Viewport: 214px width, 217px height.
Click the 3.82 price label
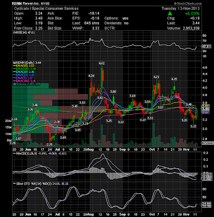point(100,98)
